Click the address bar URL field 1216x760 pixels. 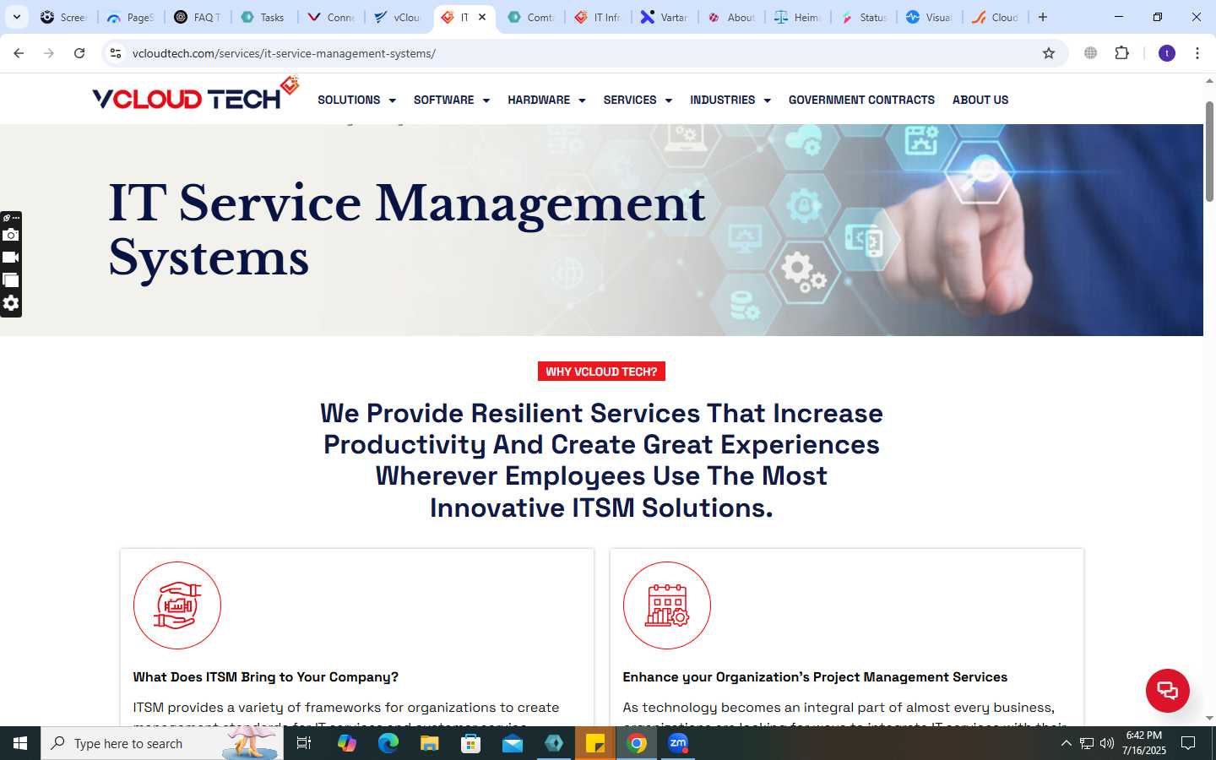(x=583, y=53)
